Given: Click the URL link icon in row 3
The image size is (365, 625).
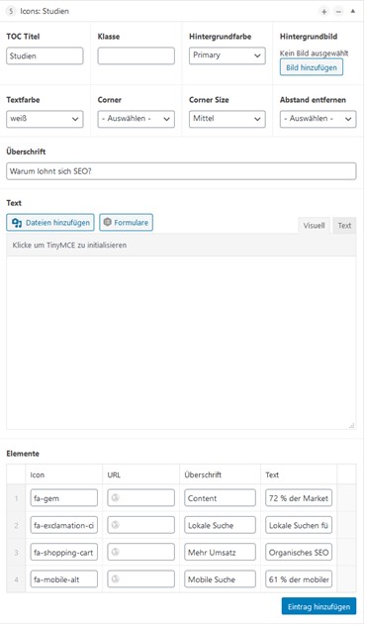Looking at the screenshot, I should tap(116, 552).
